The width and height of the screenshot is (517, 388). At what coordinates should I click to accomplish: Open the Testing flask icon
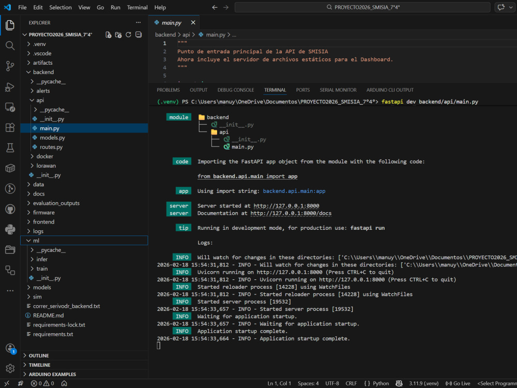tap(10, 148)
